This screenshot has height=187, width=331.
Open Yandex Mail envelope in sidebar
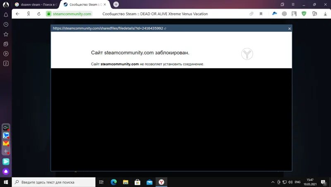(6, 143)
